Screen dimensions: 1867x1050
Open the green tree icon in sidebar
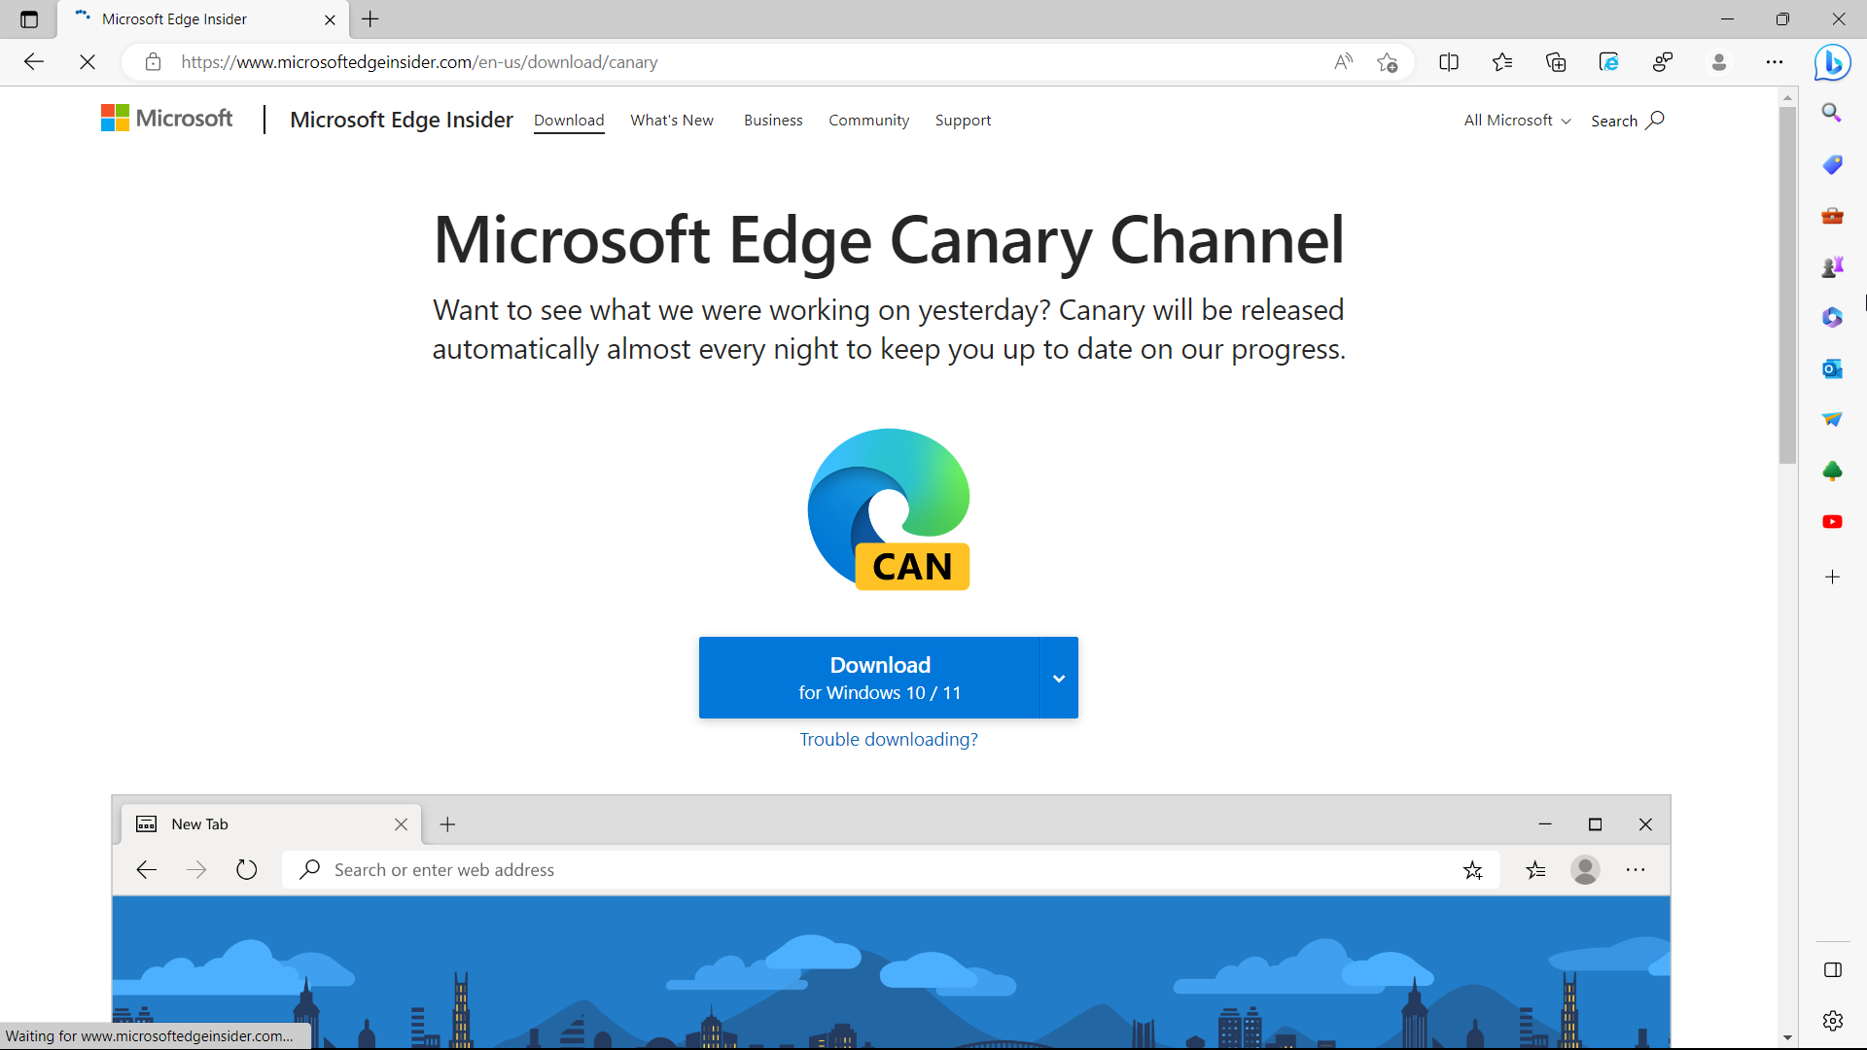tap(1832, 471)
